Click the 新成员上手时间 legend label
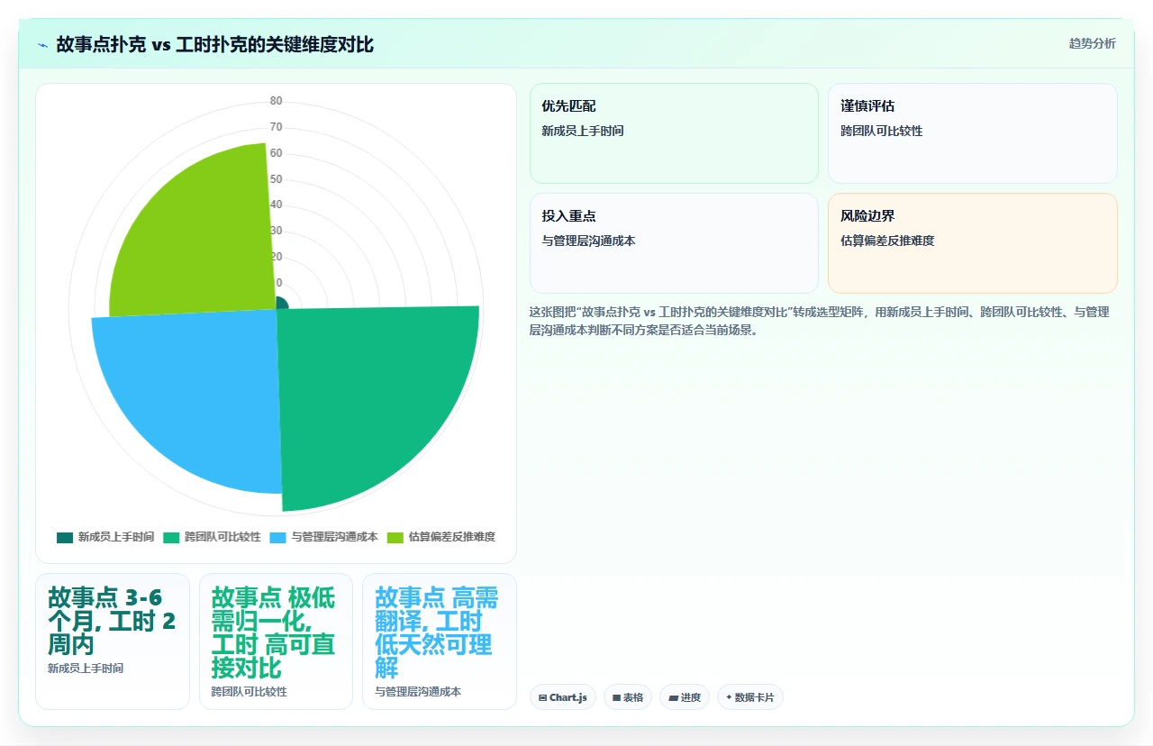Viewport: 1153px width, 746px height. tap(115, 537)
